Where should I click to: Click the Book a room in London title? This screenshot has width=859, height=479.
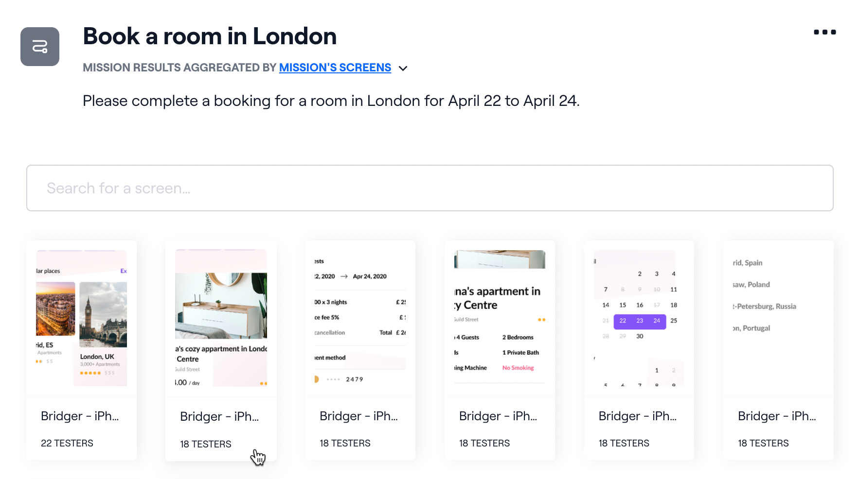tap(210, 36)
